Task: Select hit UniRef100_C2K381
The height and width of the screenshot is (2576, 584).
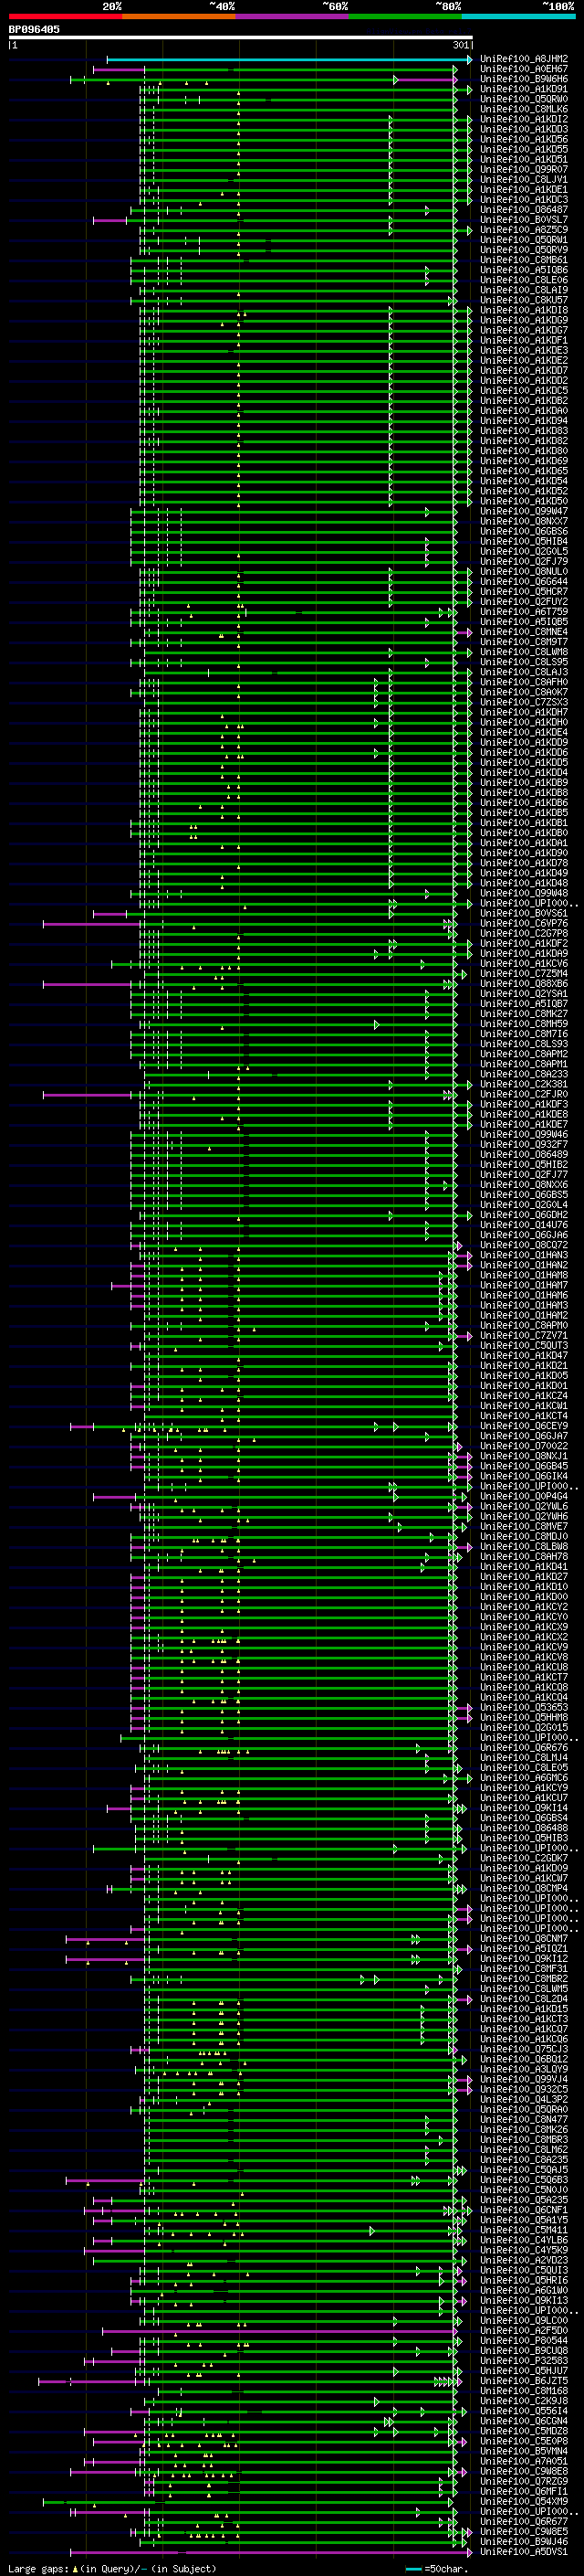Action: coord(524,1084)
